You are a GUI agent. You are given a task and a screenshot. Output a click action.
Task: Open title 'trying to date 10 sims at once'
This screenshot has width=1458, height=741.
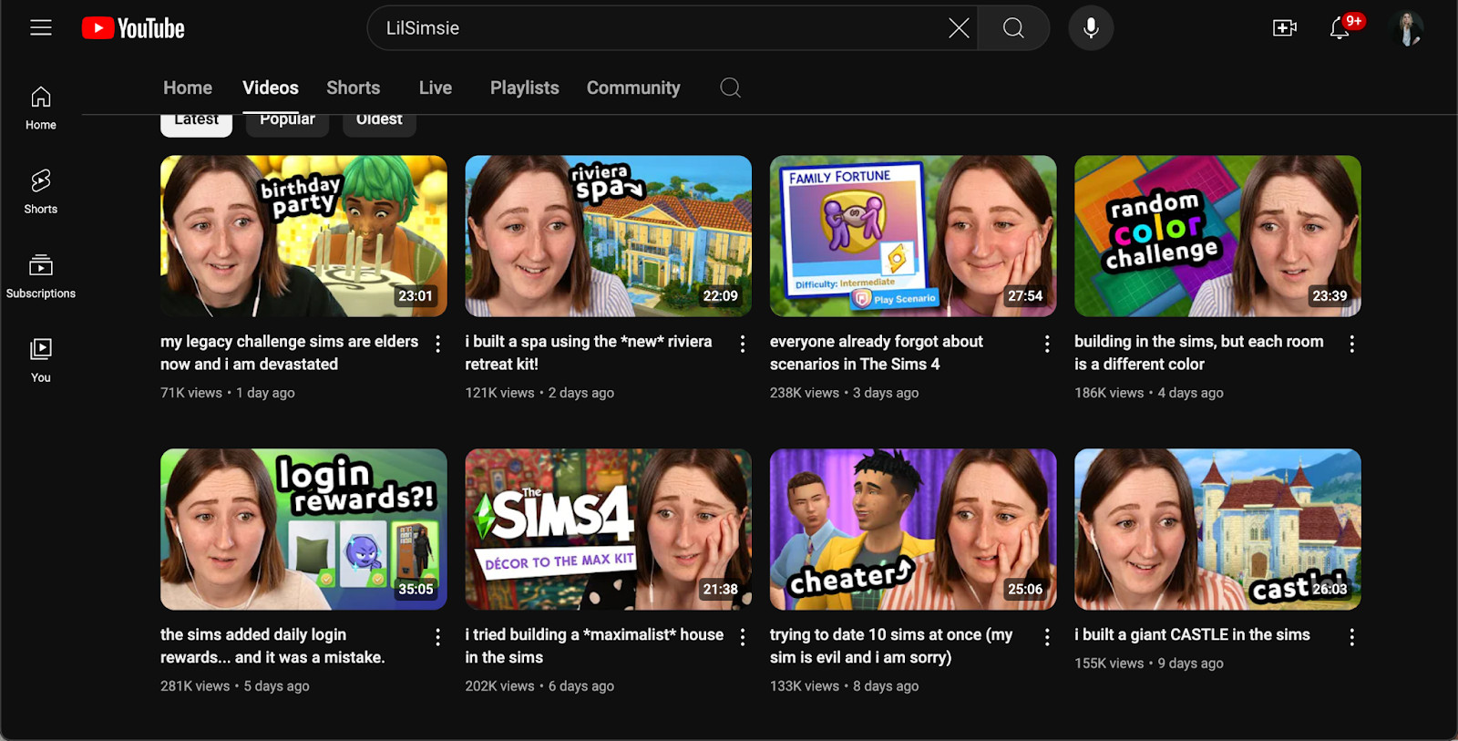891,646
